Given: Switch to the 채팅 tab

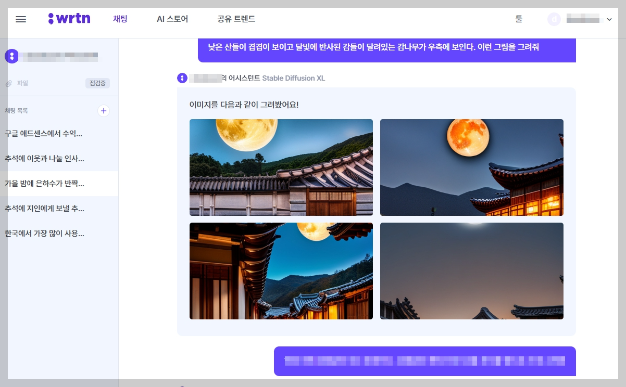Looking at the screenshot, I should click(x=120, y=19).
